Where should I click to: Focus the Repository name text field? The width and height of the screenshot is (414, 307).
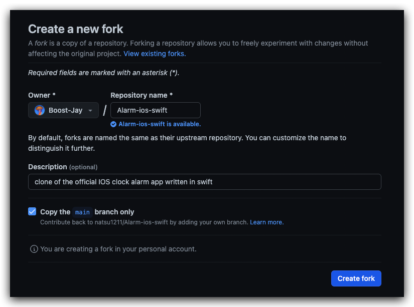(155, 110)
